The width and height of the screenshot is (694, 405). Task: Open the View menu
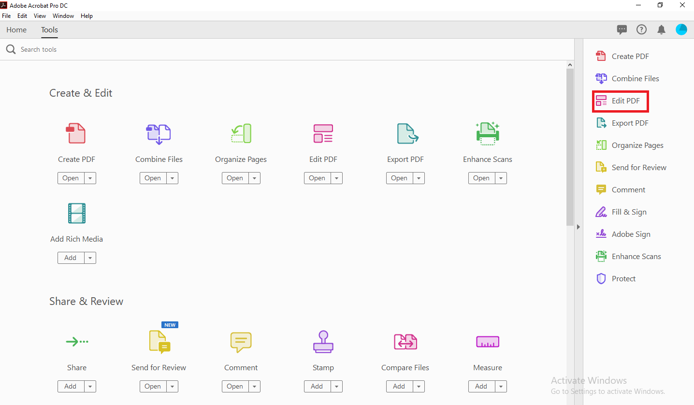[x=40, y=16]
